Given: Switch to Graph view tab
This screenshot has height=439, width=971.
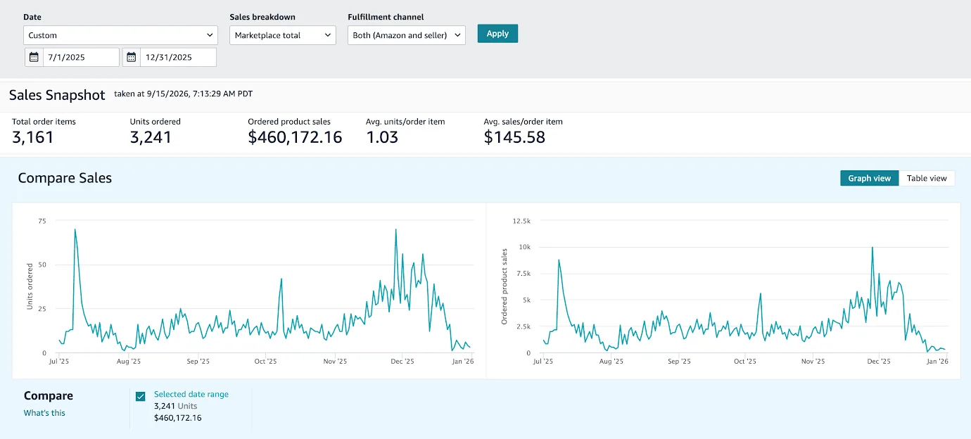Looking at the screenshot, I should point(869,178).
